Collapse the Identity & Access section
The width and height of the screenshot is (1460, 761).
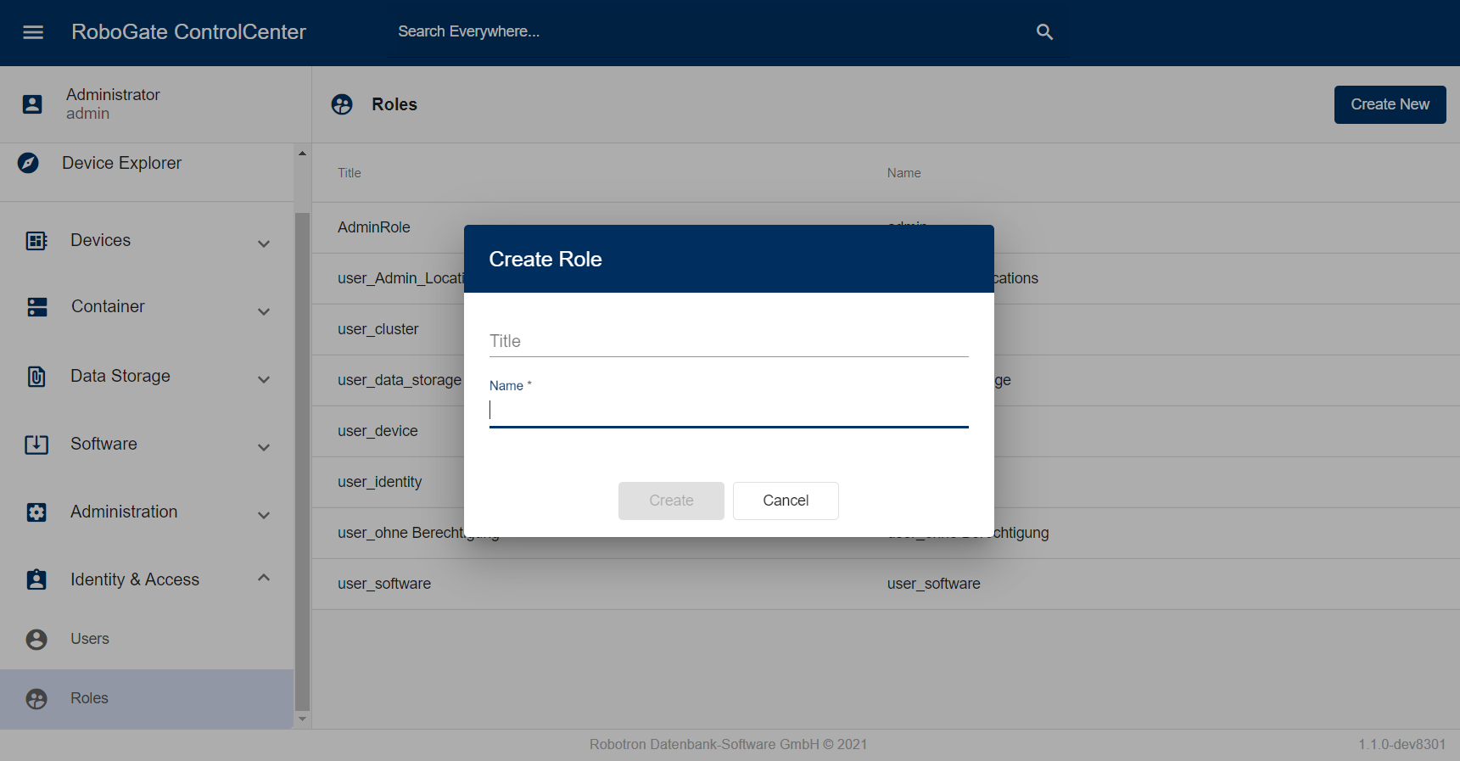(x=264, y=578)
